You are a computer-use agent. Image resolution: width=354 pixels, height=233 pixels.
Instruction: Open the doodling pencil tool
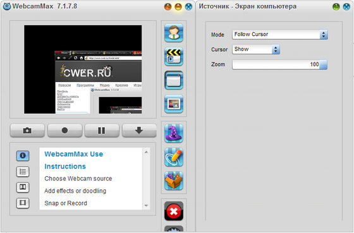[174, 157]
